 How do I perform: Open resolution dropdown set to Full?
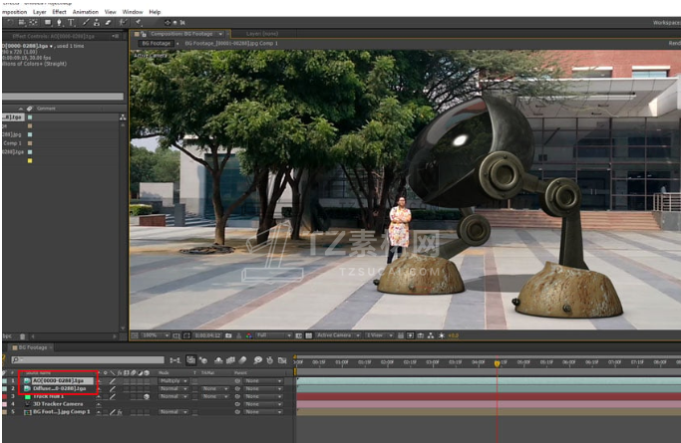point(274,335)
